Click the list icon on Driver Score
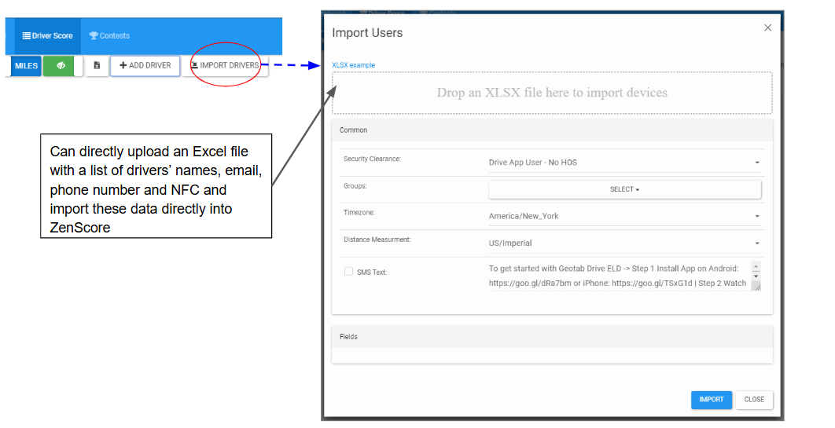The height and width of the screenshot is (428, 835). pos(26,36)
